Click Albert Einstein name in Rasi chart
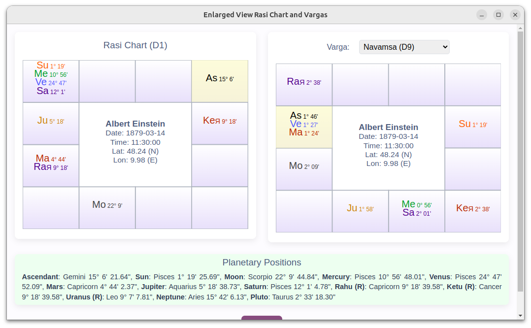The height and width of the screenshot is (328, 531). (135, 124)
